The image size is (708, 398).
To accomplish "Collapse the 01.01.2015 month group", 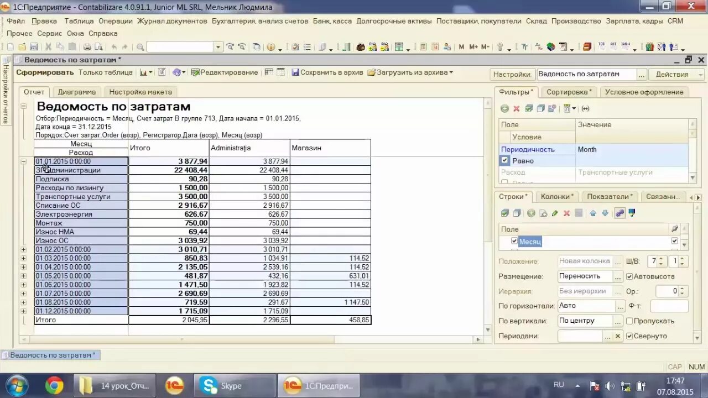I will click(24, 161).
